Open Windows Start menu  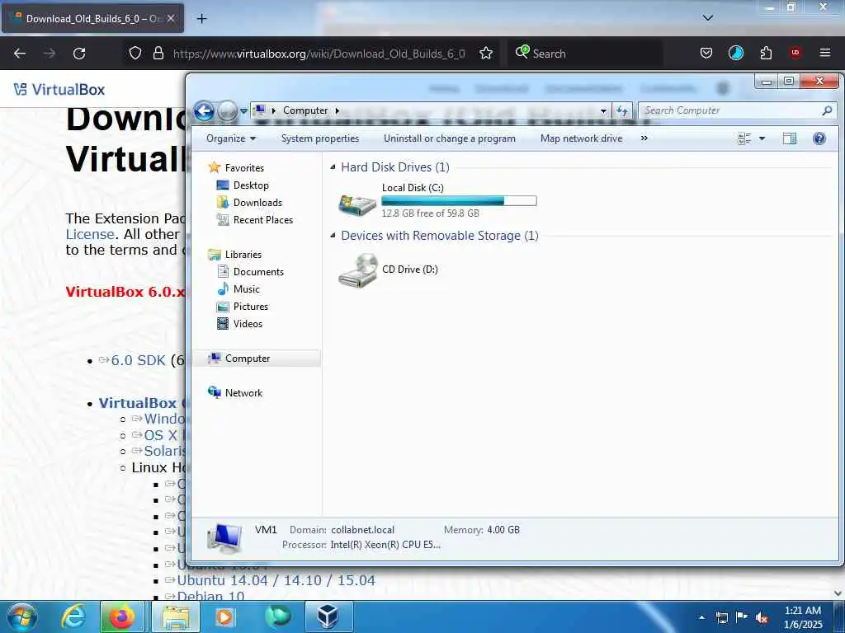[21, 617]
